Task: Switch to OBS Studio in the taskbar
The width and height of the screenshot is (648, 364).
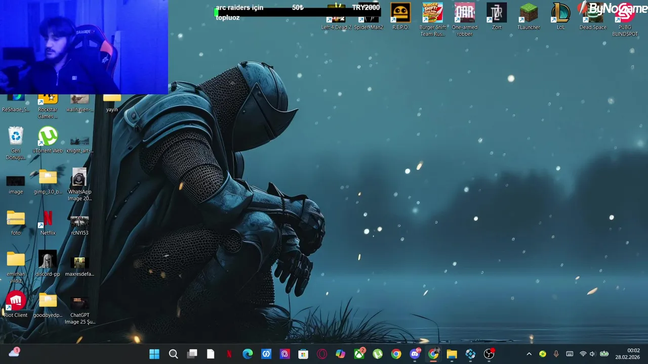Action: [489, 354]
